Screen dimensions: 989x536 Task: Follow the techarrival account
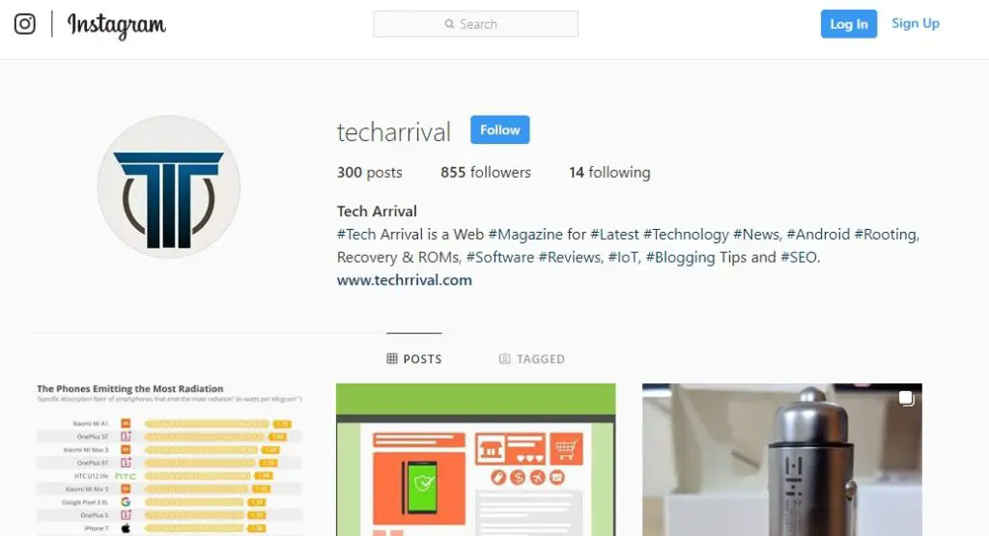[x=499, y=130]
